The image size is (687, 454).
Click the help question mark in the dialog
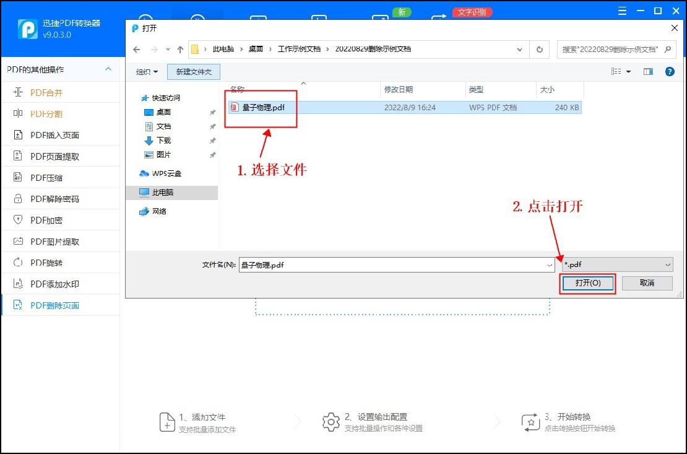coord(670,71)
